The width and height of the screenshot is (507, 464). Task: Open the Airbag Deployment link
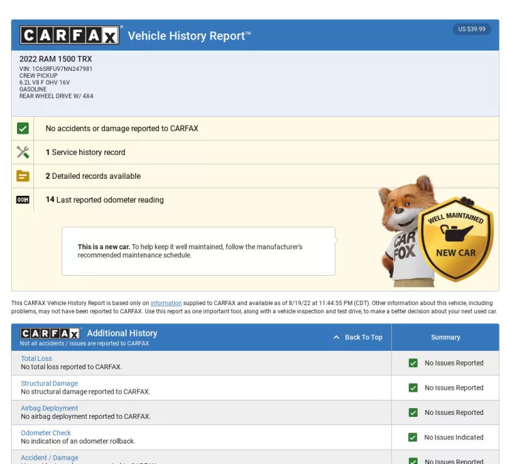[x=49, y=408]
